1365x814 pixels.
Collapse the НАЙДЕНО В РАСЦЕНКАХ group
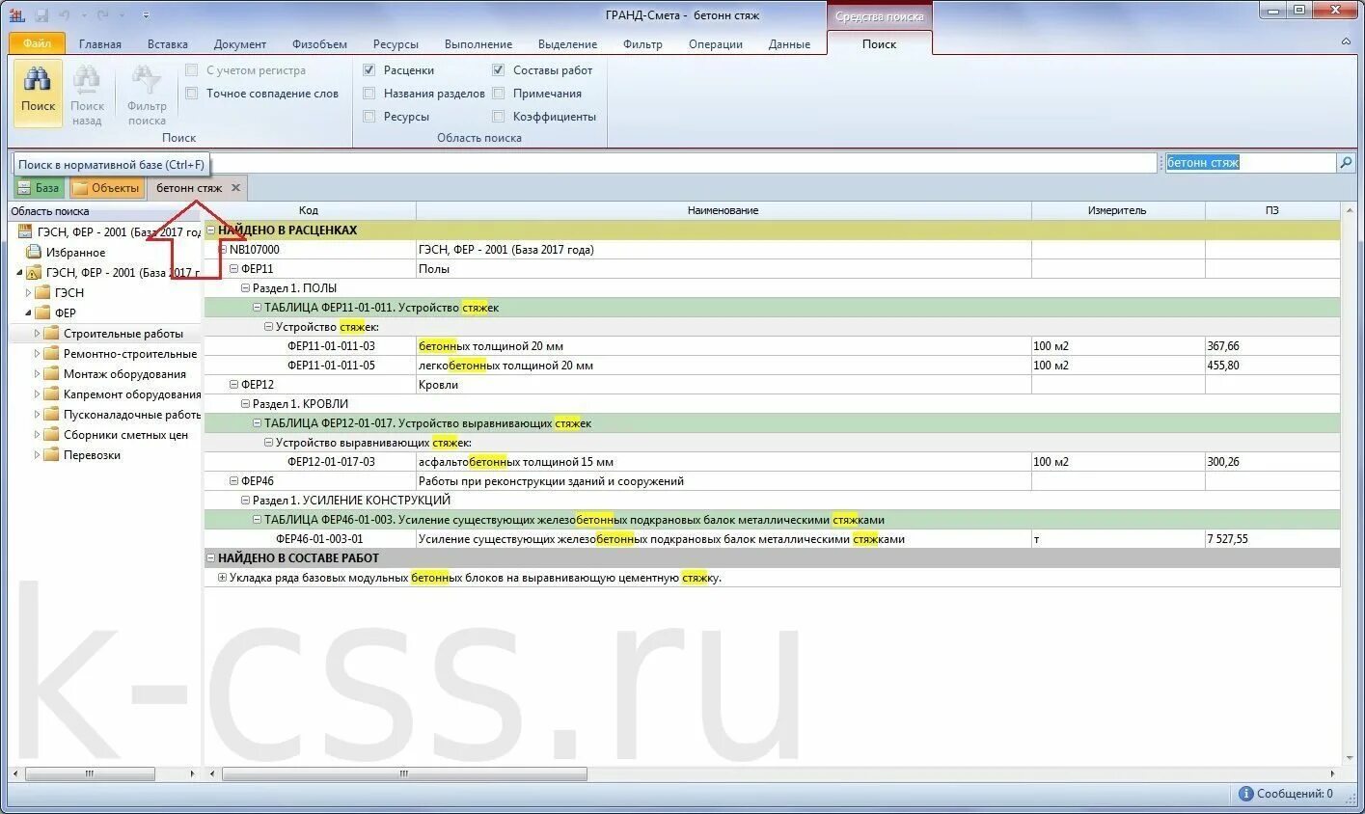click(x=211, y=231)
